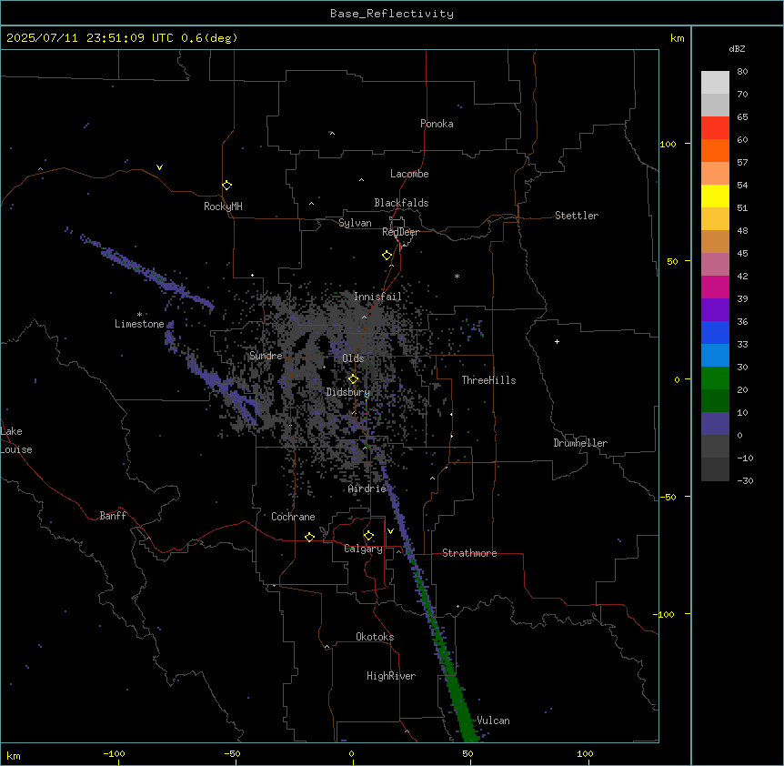Click the Airdrie label

(367, 489)
